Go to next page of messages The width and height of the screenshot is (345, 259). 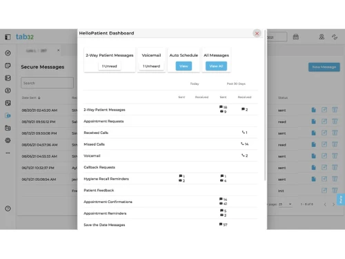[x=333, y=204]
